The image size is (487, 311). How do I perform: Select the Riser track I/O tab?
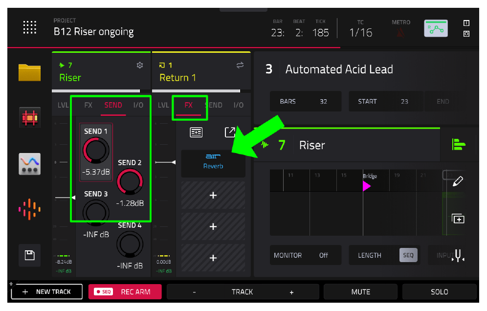pyautogui.click(x=138, y=105)
